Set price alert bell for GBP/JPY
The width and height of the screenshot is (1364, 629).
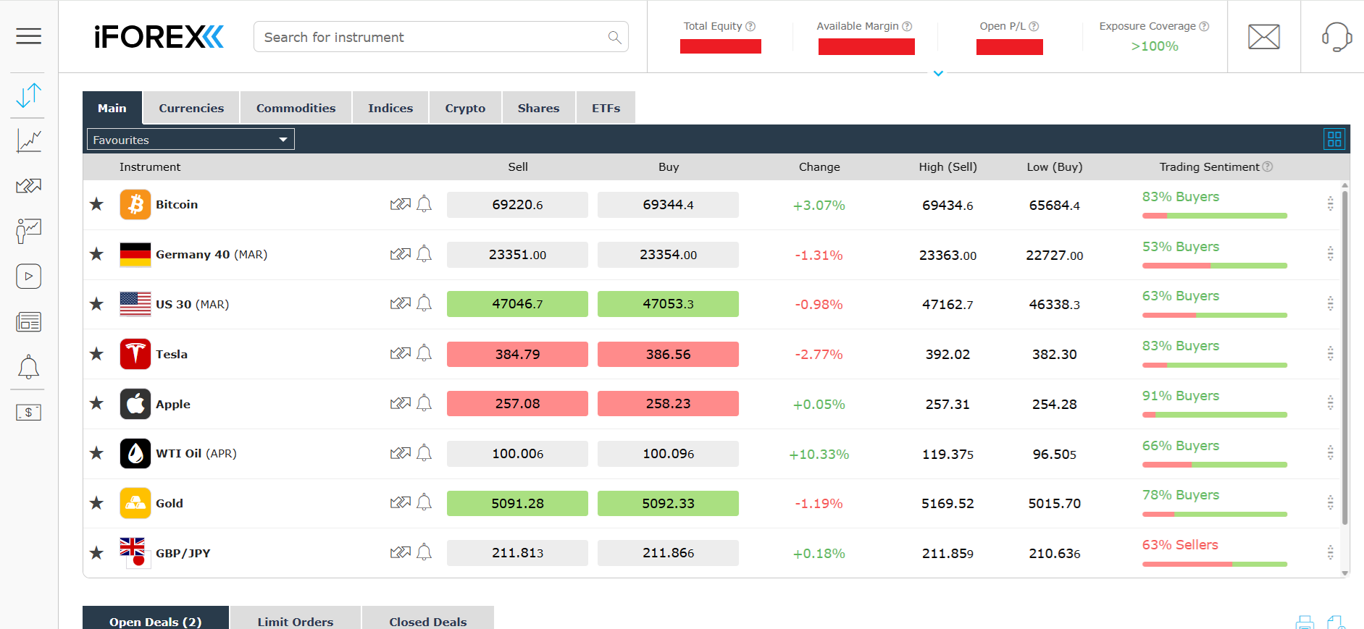tap(424, 552)
